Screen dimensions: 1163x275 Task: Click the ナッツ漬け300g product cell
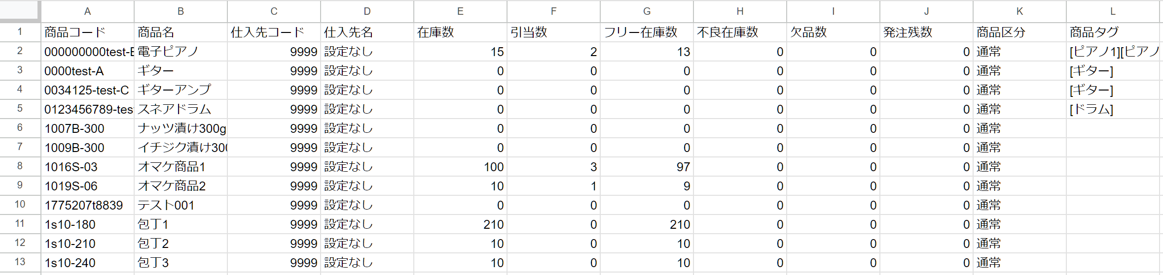pyautogui.click(x=181, y=128)
